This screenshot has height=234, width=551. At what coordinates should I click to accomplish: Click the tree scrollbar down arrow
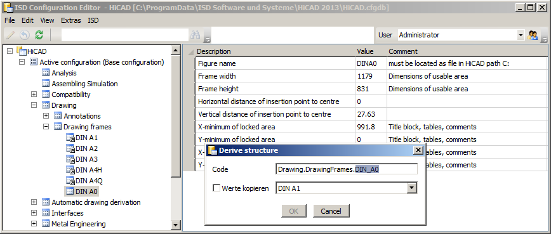click(175, 224)
